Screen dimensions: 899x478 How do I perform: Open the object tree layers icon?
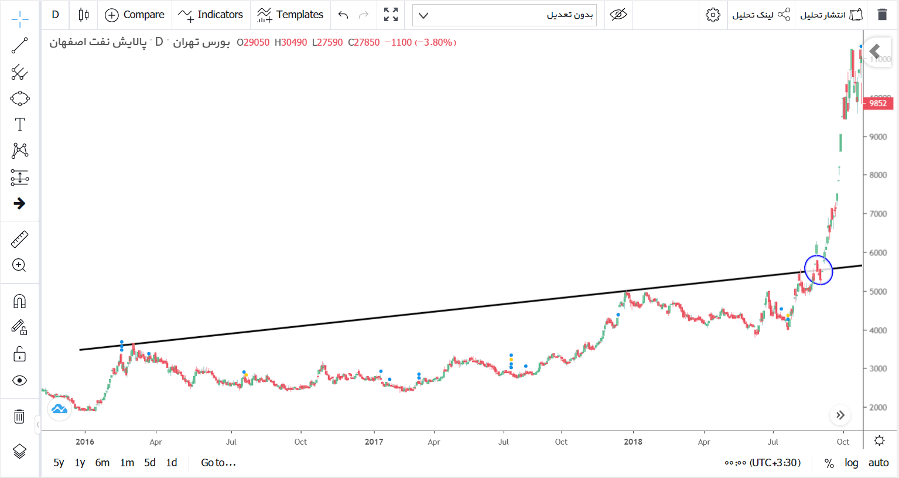pos(19,451)
